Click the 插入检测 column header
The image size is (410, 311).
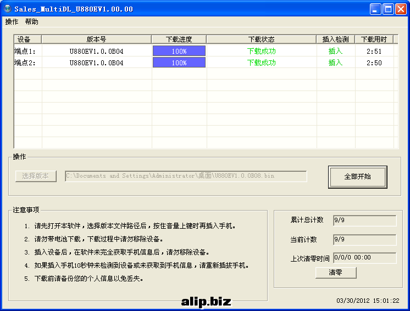click(x=335, y=39)
